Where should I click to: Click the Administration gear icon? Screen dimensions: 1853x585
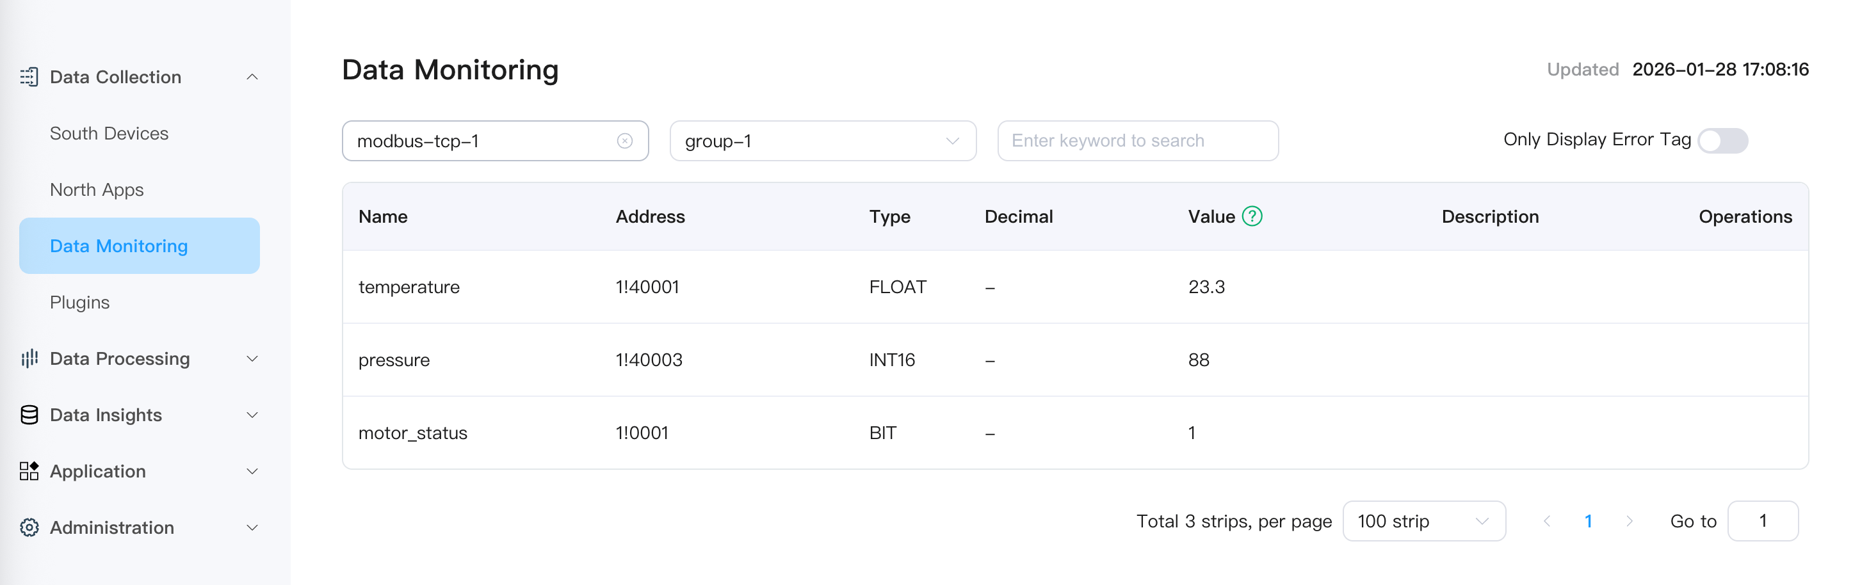pos(29,527)
